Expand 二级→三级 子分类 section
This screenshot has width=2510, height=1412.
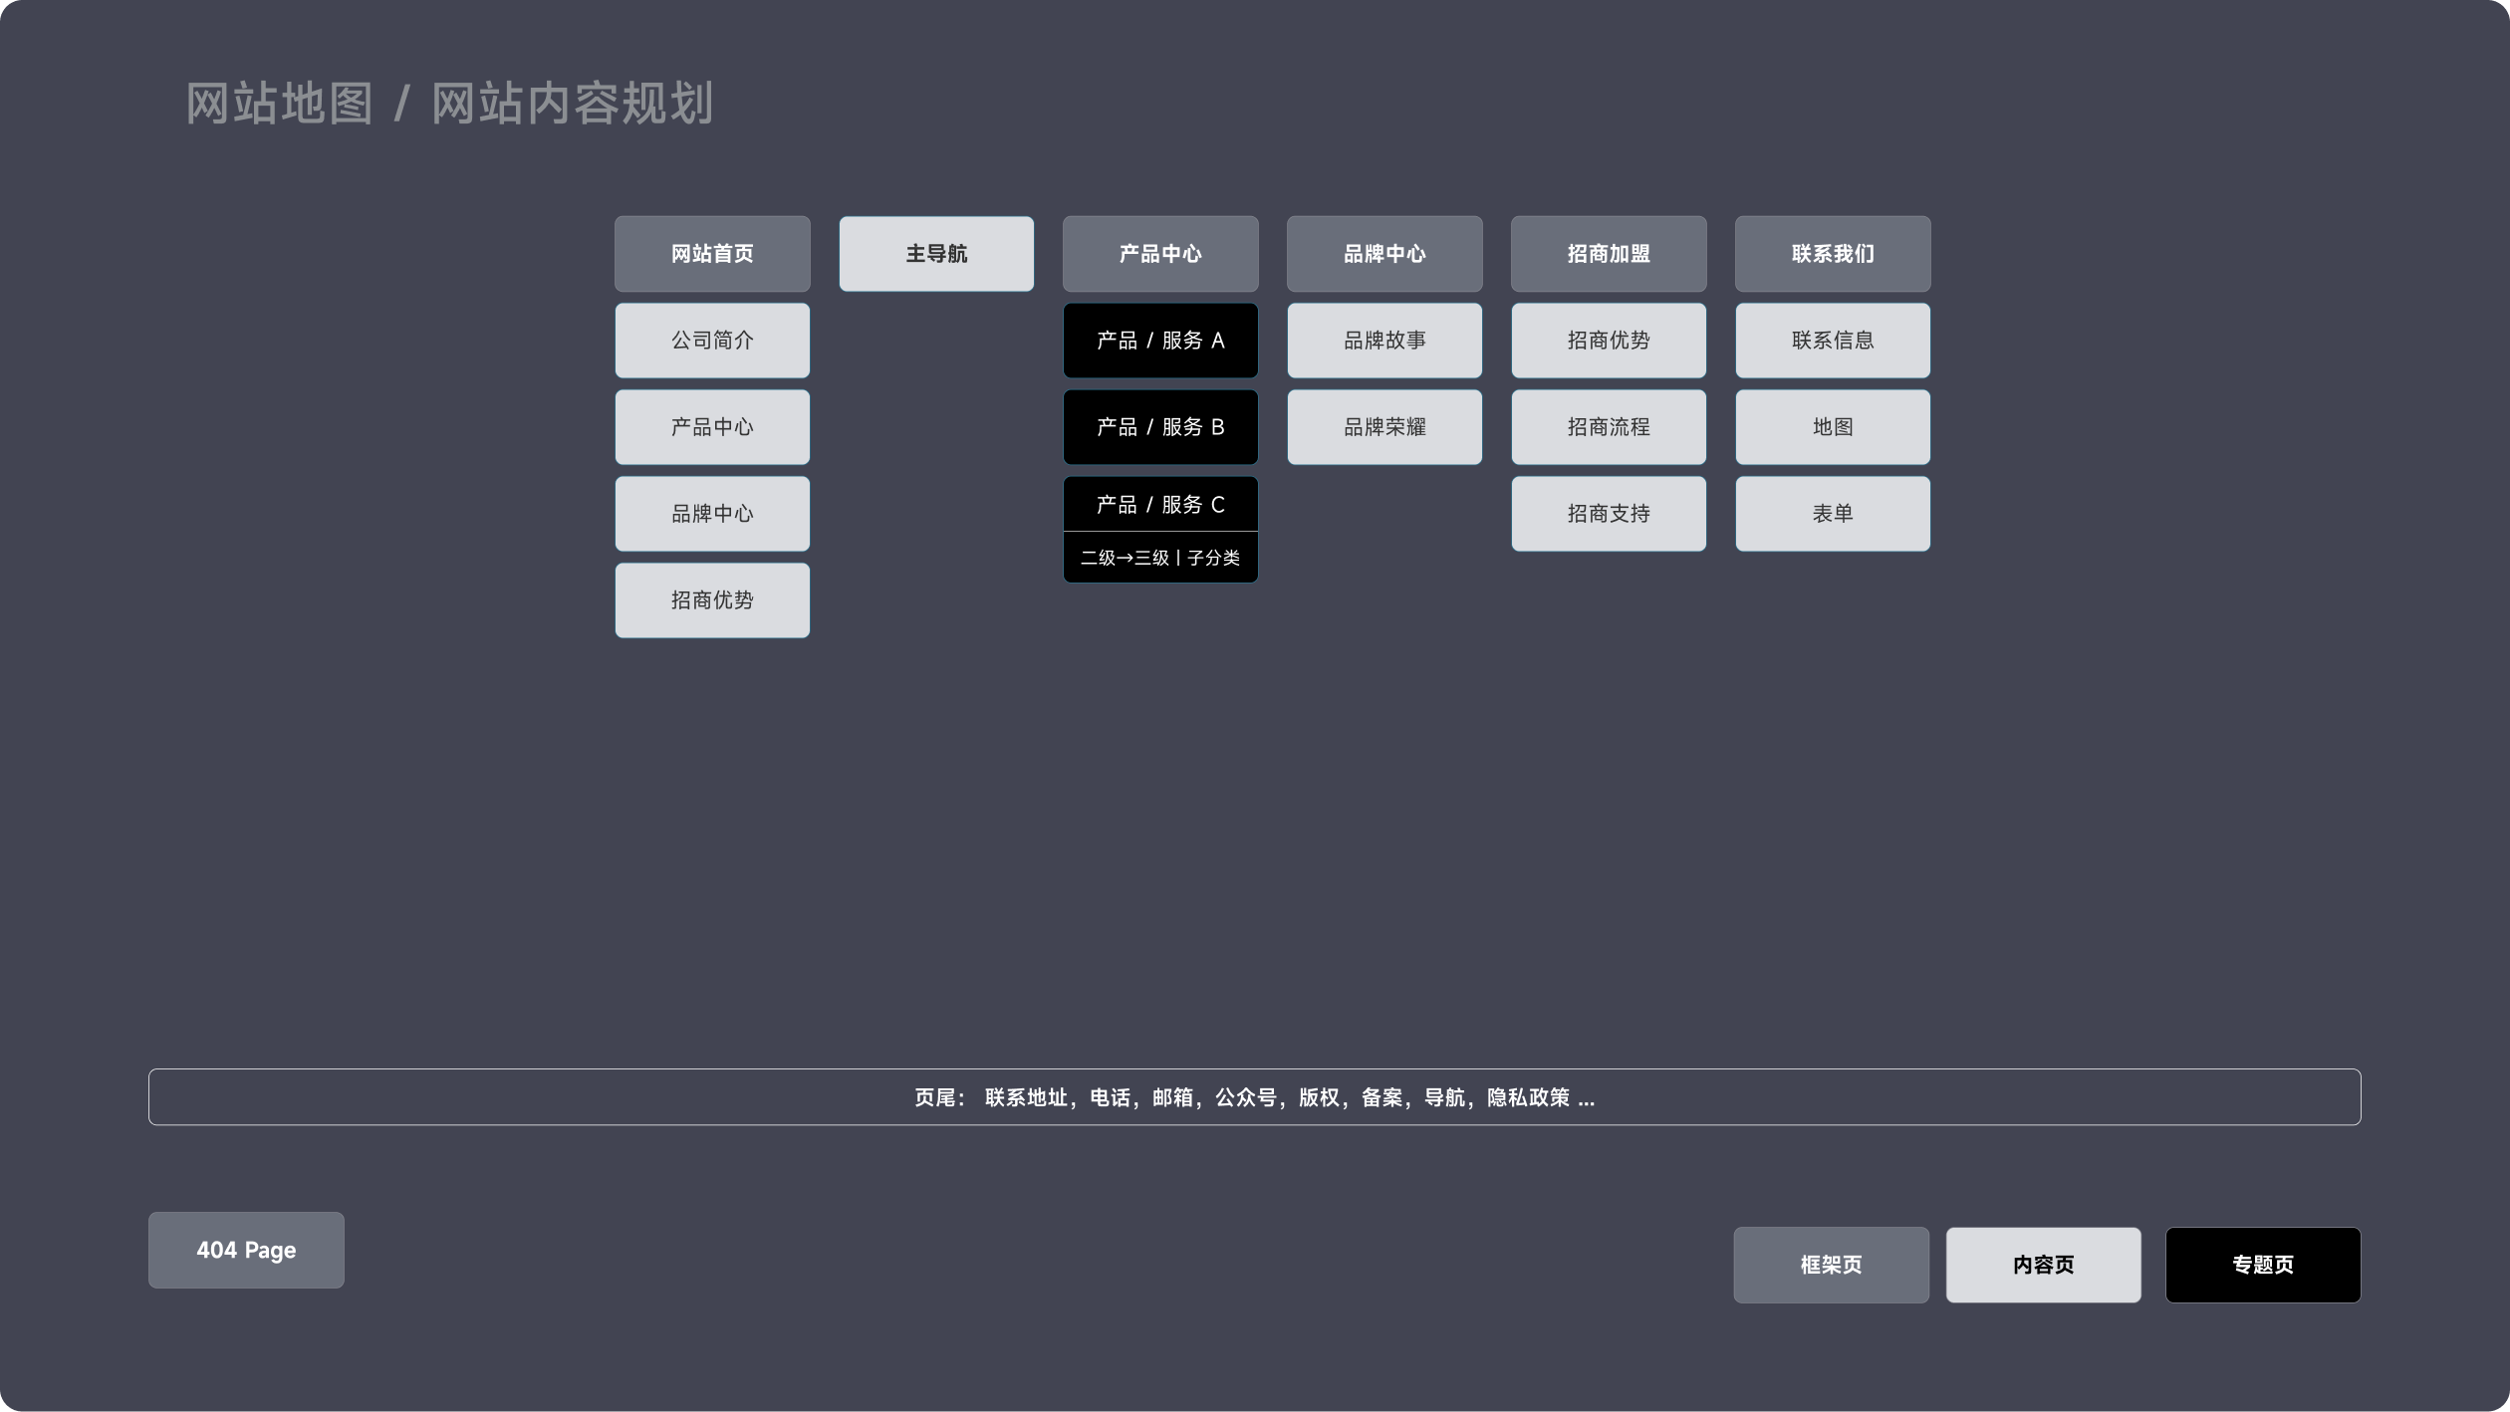[1160, 558]
